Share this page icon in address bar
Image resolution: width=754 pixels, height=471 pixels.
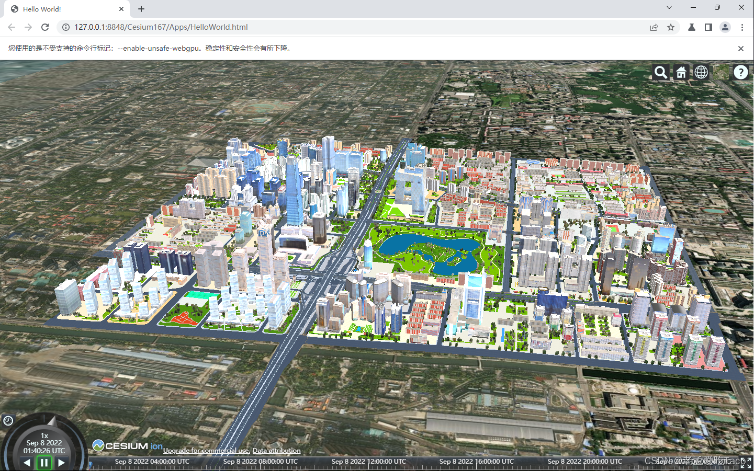point(654,27)
